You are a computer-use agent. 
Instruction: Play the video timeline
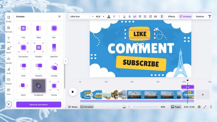(x=73, y=92)
